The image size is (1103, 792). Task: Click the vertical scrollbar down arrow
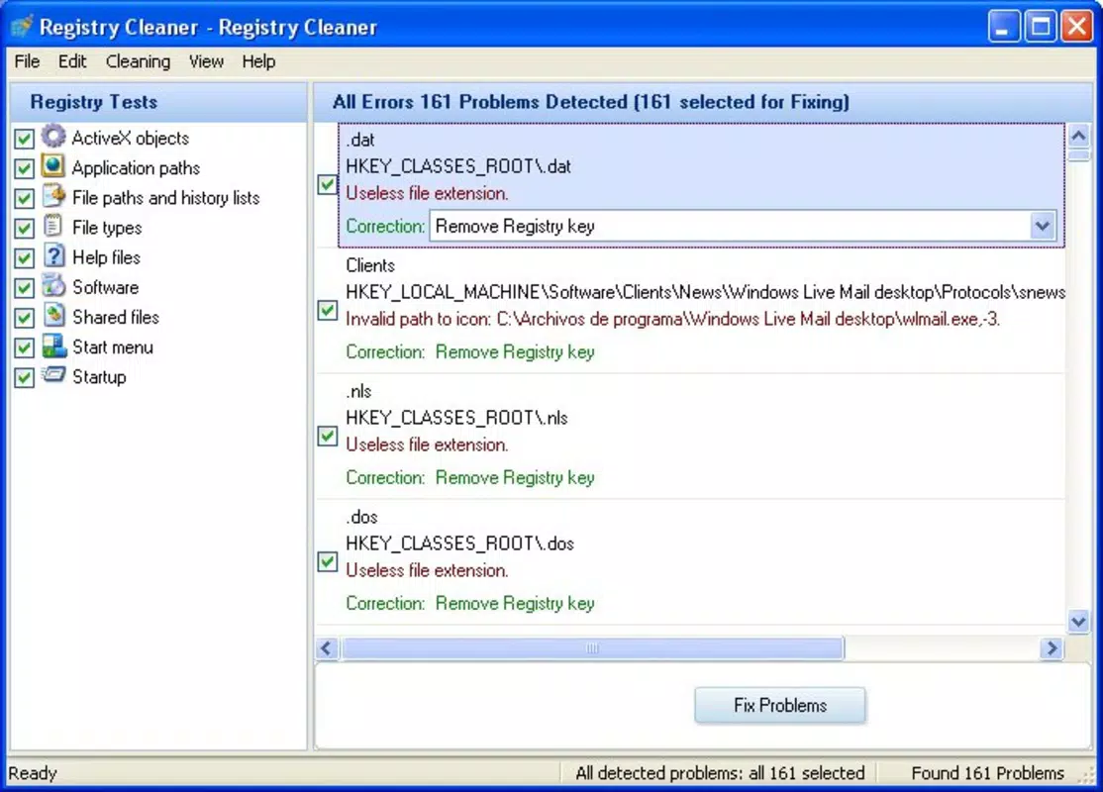point(1078,621)
